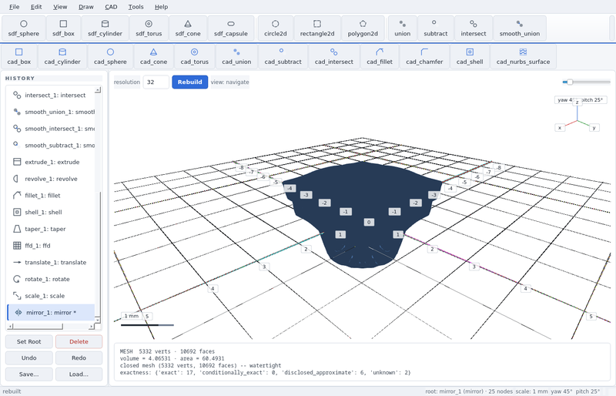This screenshot has height=396, width=616.
Task: Open the cad_nurbs_surface tool
Action: tap(523, 57)
